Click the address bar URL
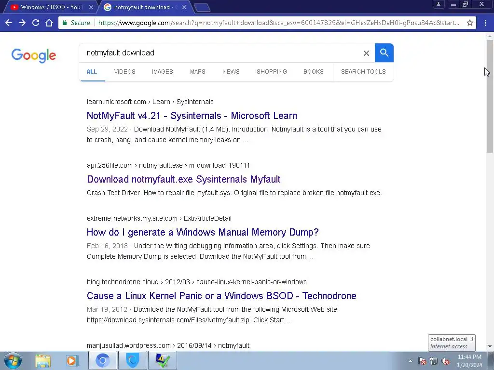Image resolution: width=494 pixels, height=370 pixels. pos(278,23)
